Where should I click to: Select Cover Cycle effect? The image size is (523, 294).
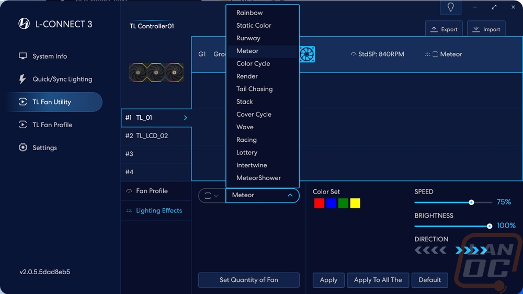coord(262,114)
